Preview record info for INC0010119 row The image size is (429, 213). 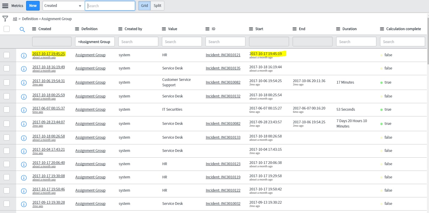tap(24, 177)
